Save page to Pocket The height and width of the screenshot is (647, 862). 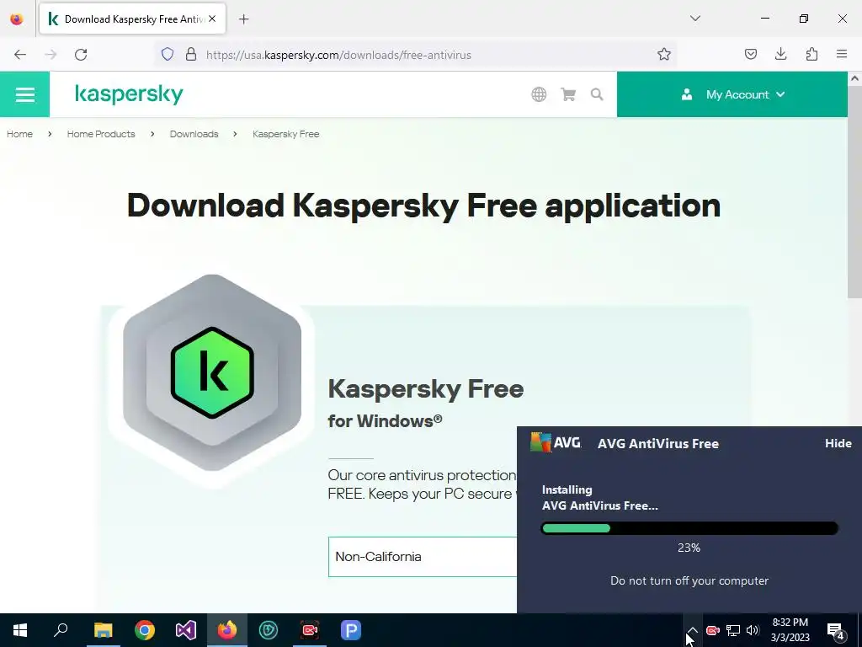coord(750,55)
